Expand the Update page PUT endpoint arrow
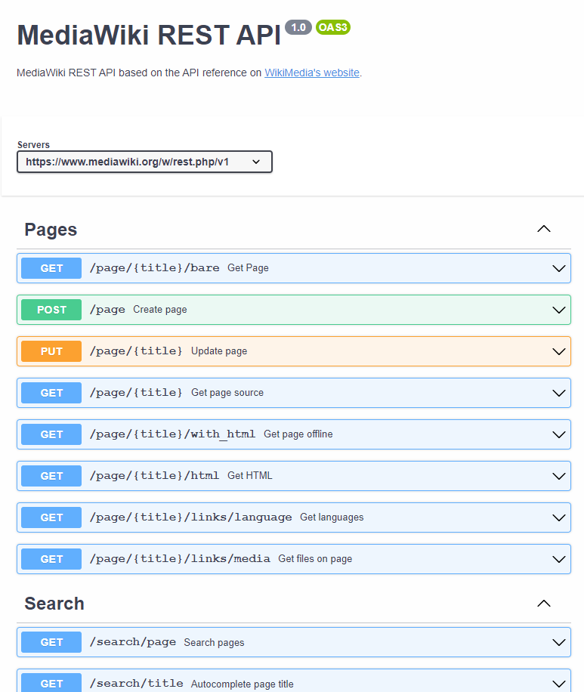The width and height of the screenshot is (584, 692). (x=559, y=351)
